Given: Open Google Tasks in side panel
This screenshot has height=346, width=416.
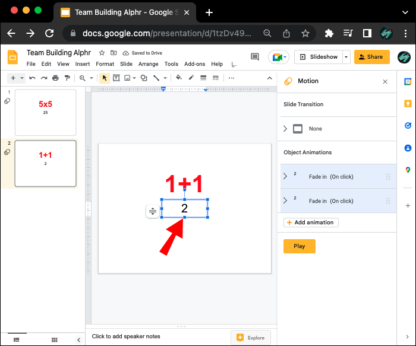Looking at the screenshot, I should point(408,125).
